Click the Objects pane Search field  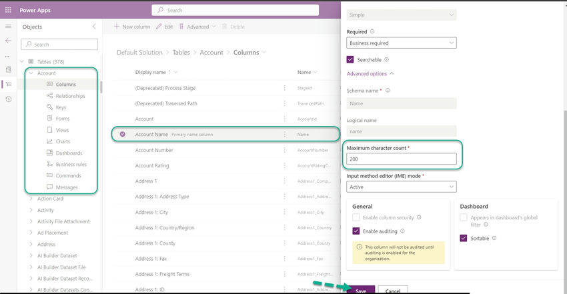pos(59,45)
